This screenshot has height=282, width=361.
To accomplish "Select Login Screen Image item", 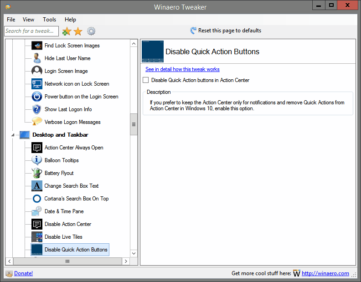I will click(66, 71).
